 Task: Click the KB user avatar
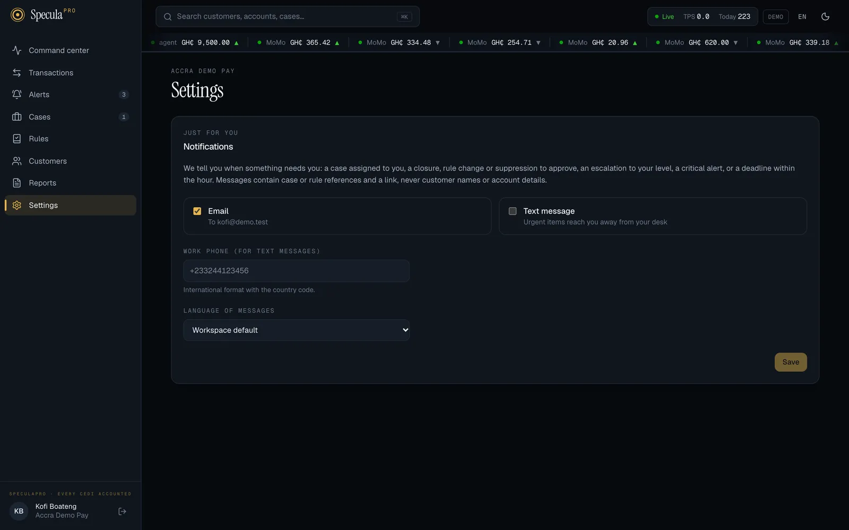[19, 511]
